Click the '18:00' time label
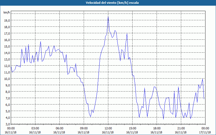The image size is (216, 135). click(x=157, y=129)
